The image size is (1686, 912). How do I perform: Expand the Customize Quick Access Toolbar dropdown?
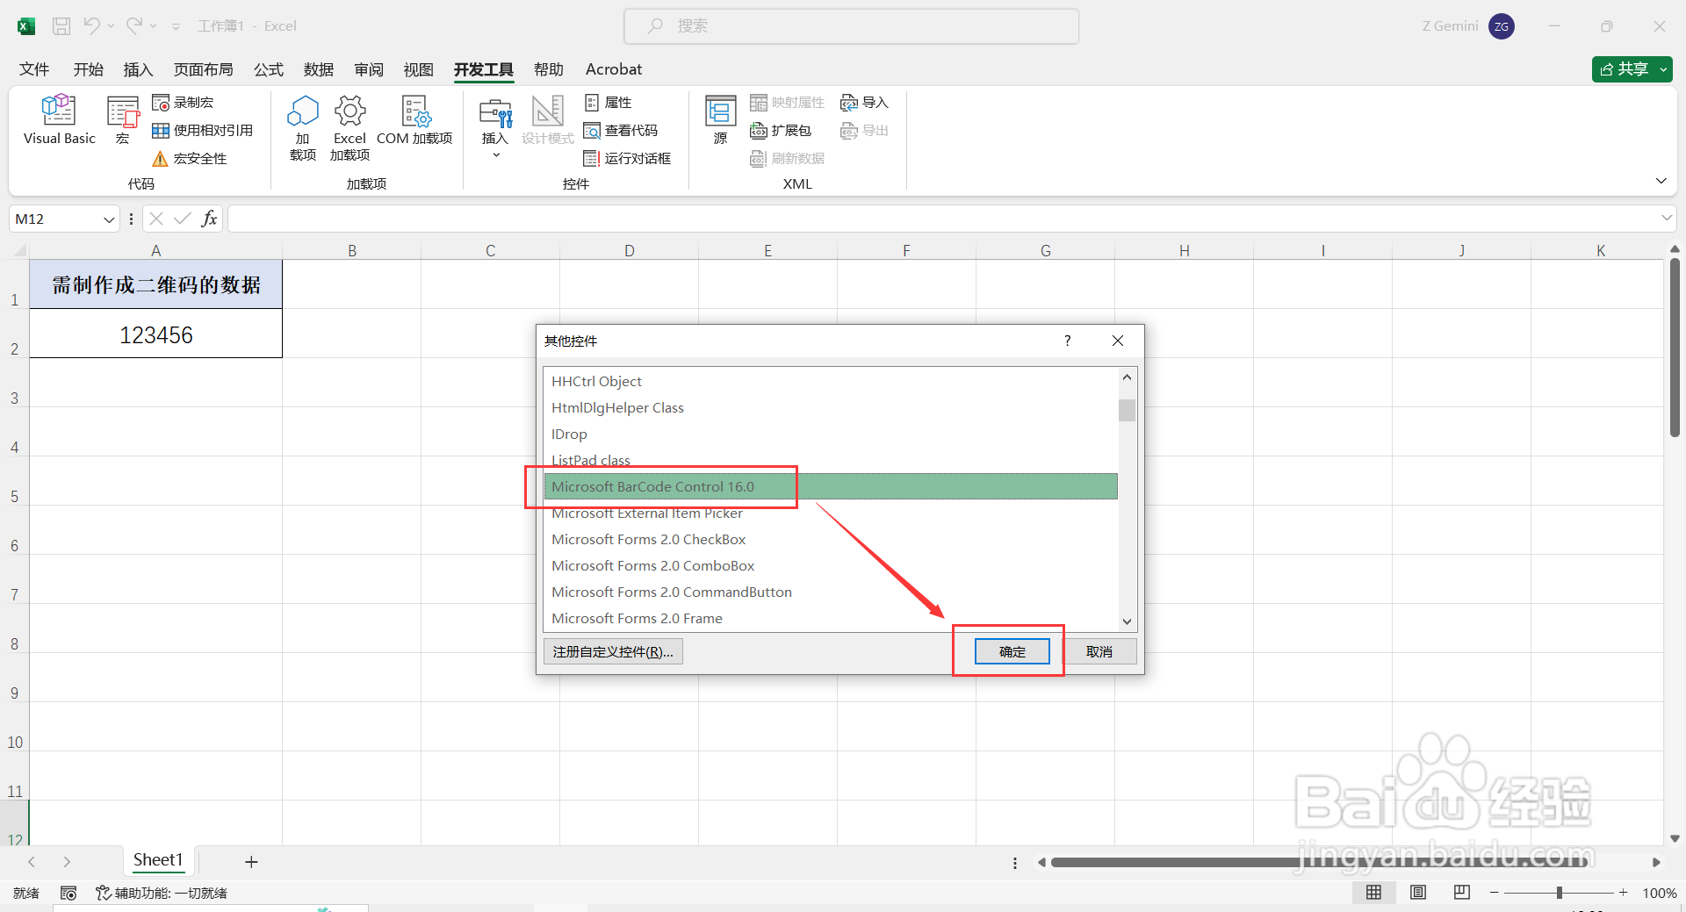click(176, 26)
